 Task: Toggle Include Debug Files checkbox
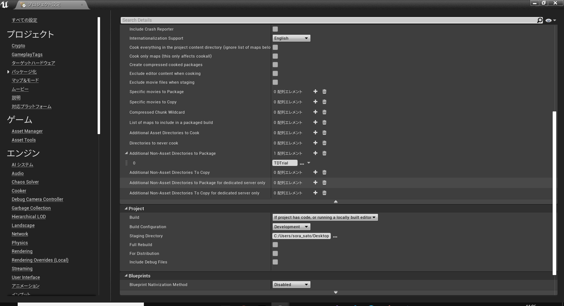pos(275,262)
